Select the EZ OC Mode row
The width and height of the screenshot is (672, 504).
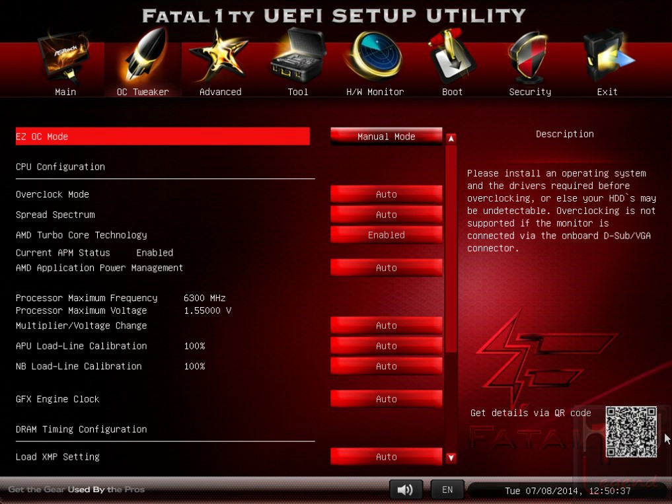[x=163, y=136]
